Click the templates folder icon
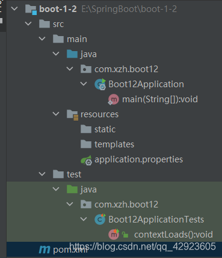The image size is (222, 258). coord(86,144)
